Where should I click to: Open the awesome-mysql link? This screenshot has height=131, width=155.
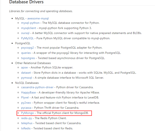tap(38, 19)
